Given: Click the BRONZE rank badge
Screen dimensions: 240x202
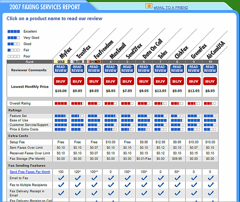Looking at the screenshot, I should (x=94, y=62).
